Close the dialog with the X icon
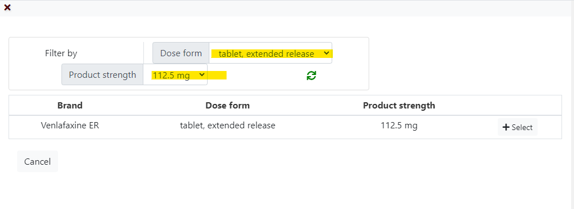Image resolution: width=574 pixels, height=209 pixels. click(x=7, y=7)
